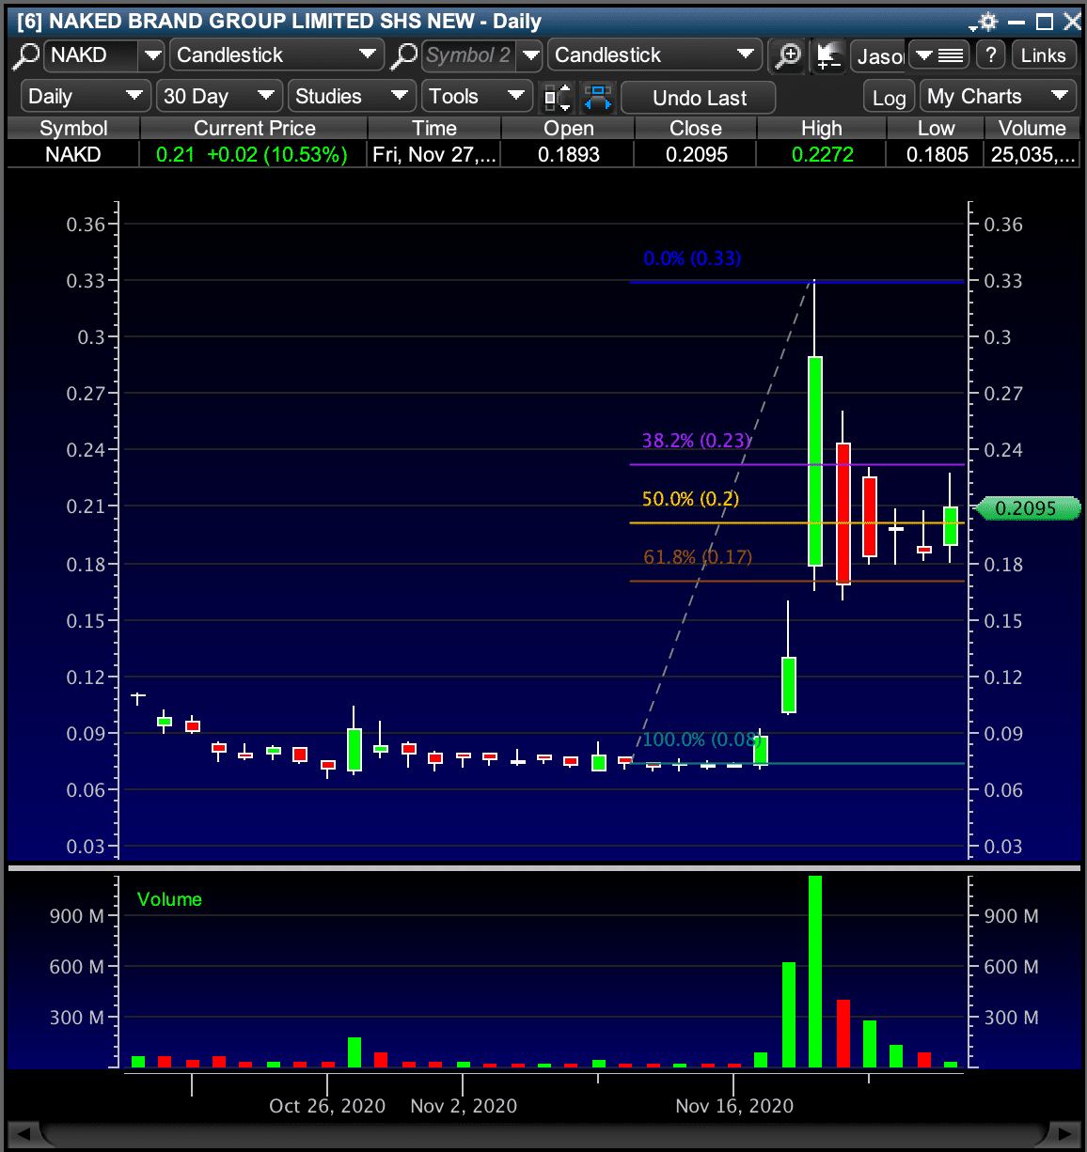Open the 30 Day range dropdown
The image size is (1087, 1152).
click(x=220, y=96)
